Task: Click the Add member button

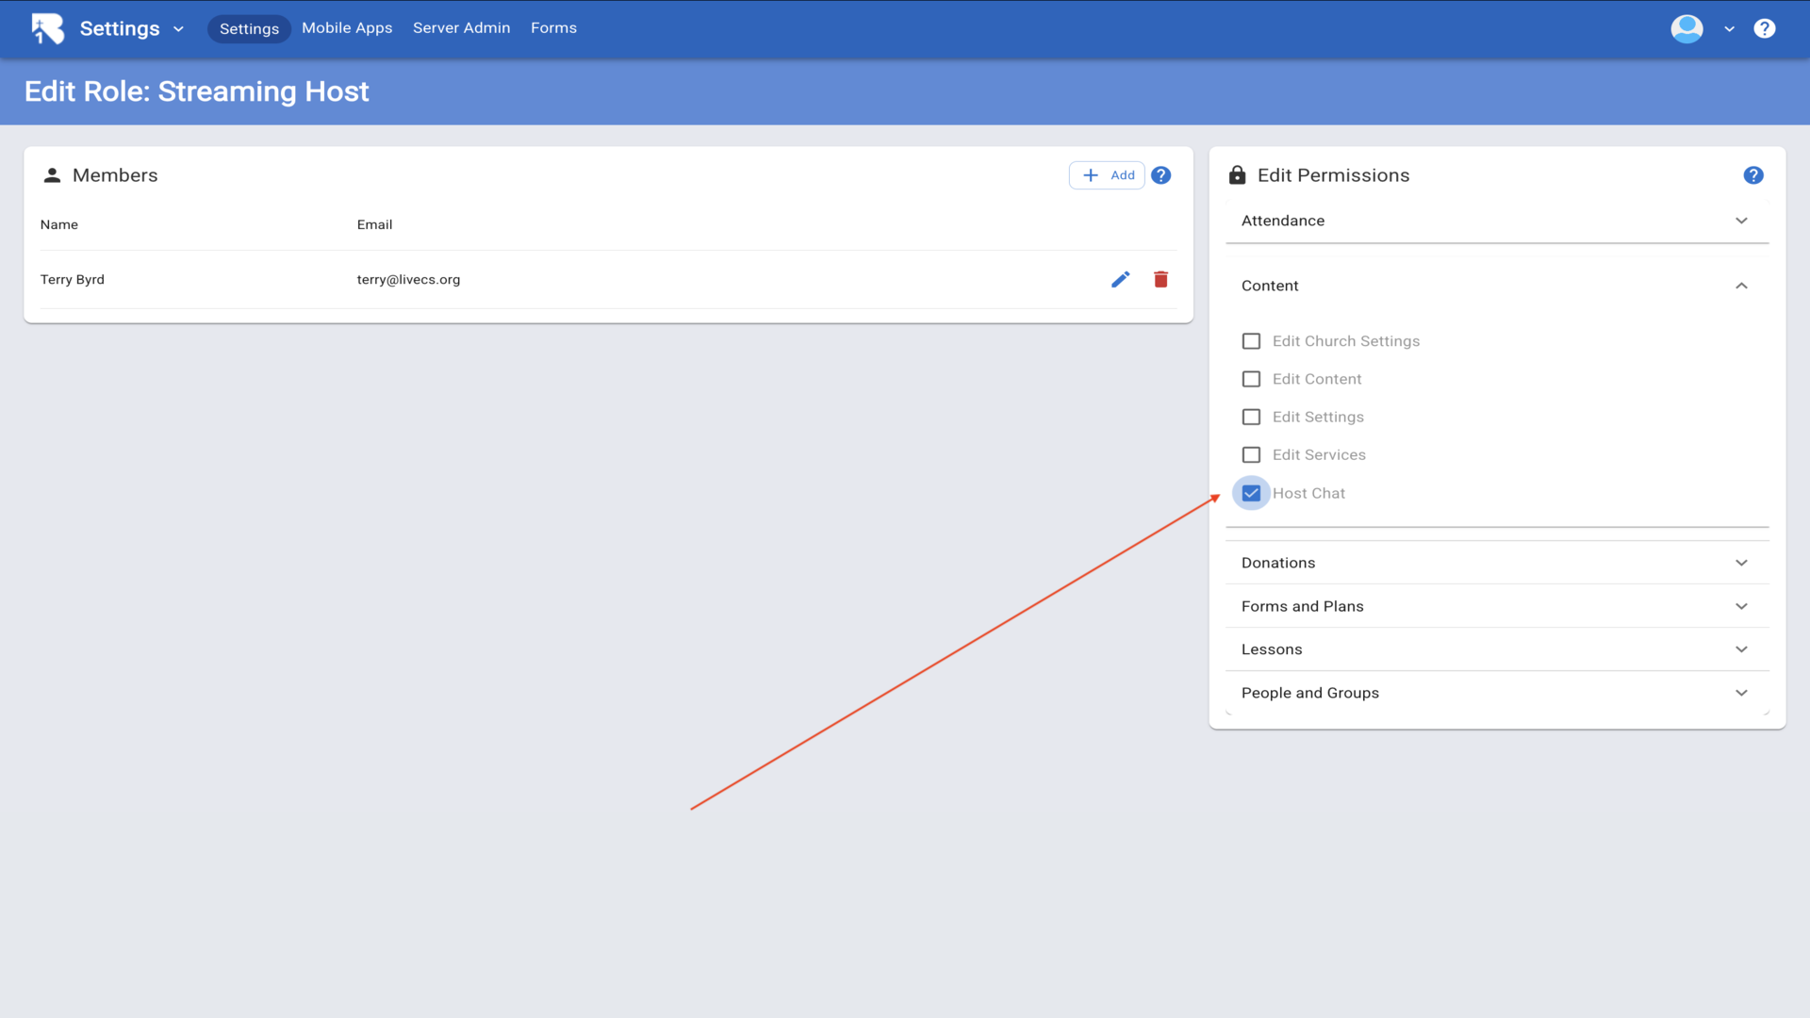Action: point(1107,175)
